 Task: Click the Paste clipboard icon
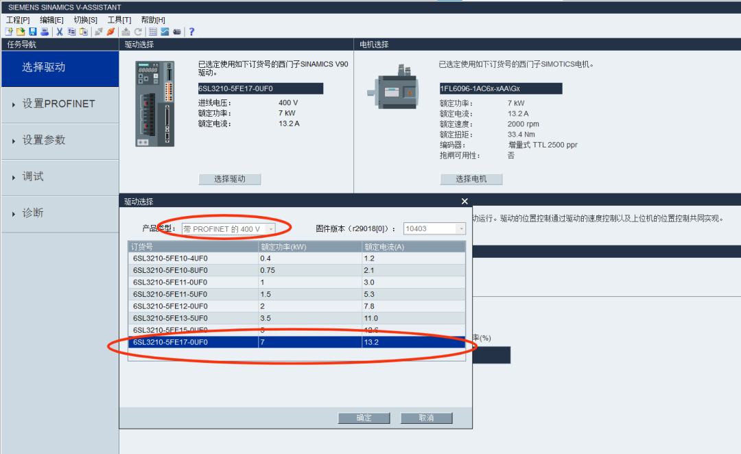(84, 32)
